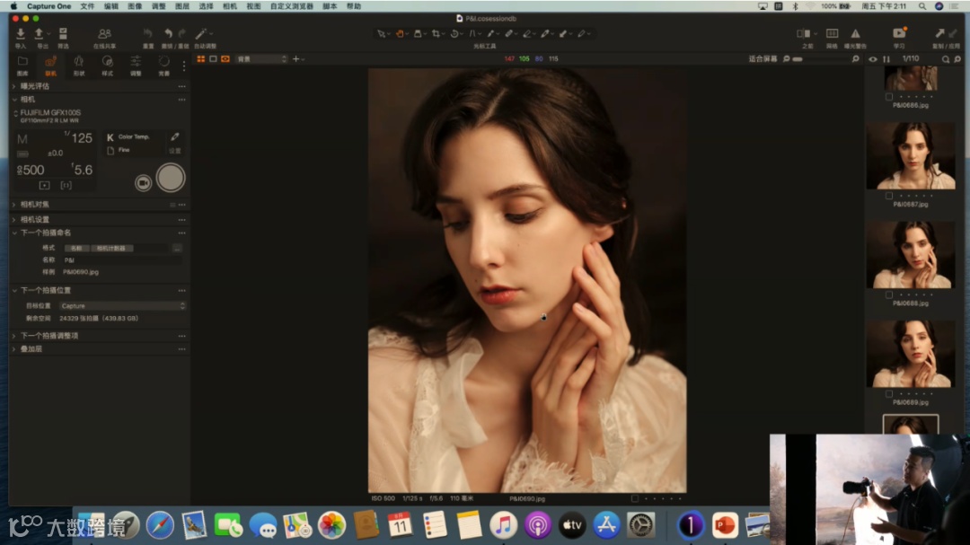970x545 pixels.
Task: Click the Copy adjustments arrow icon
Action: tap(939, 33)
